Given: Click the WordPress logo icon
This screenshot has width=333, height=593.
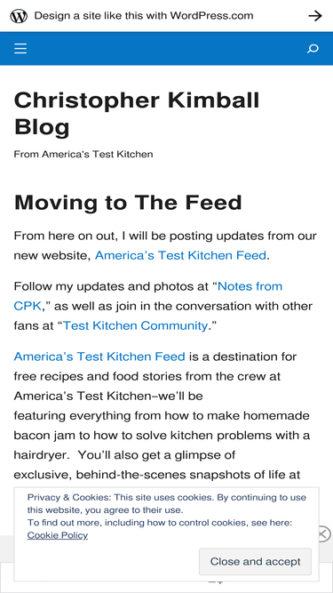Looking at the screenshot, I should tap(19, 16).
